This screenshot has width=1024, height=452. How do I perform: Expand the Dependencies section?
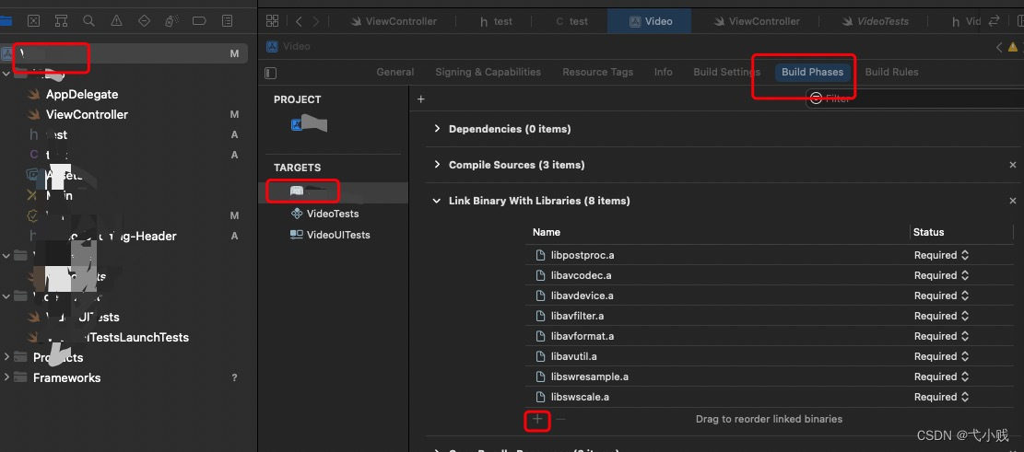(437, 129)
